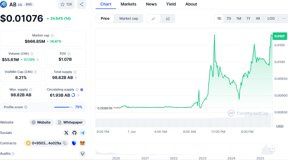Open the Chart tab
Screen dimensions: 288x160
point(106,4)
